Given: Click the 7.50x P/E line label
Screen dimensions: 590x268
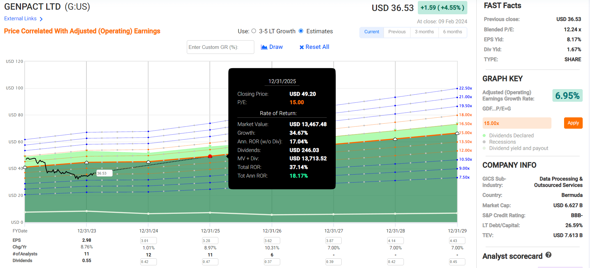Looking at the screenshot, I should 464,177.
